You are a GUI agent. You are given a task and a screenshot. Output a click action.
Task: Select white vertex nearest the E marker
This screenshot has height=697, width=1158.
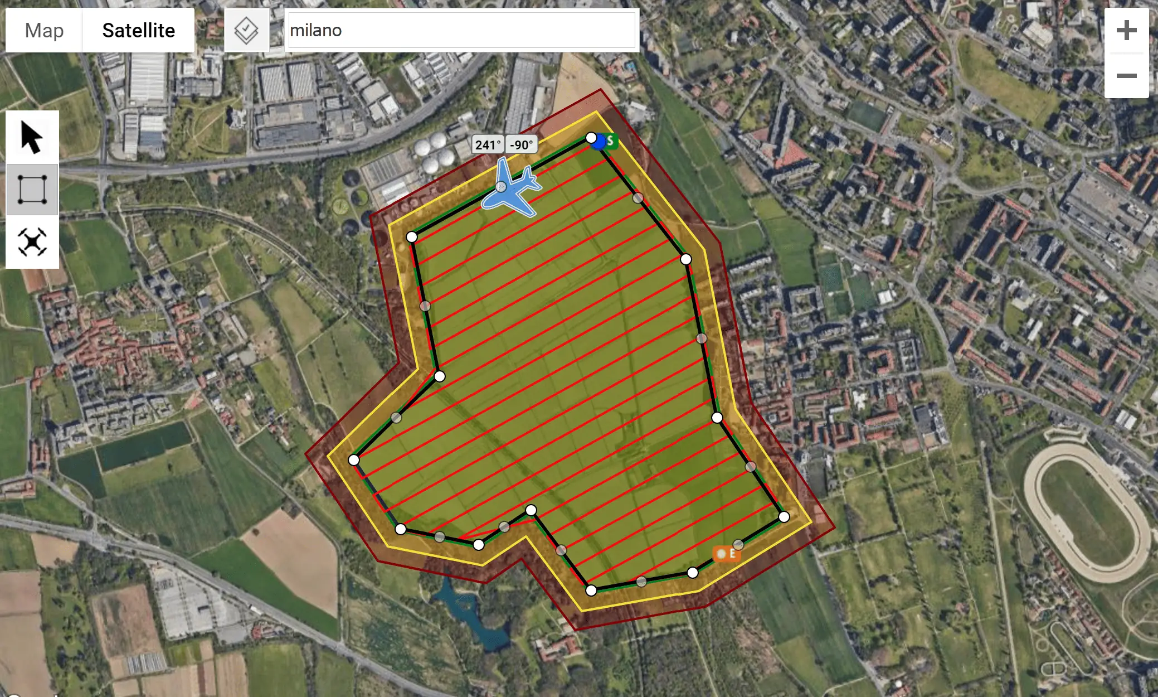point(693,573)
